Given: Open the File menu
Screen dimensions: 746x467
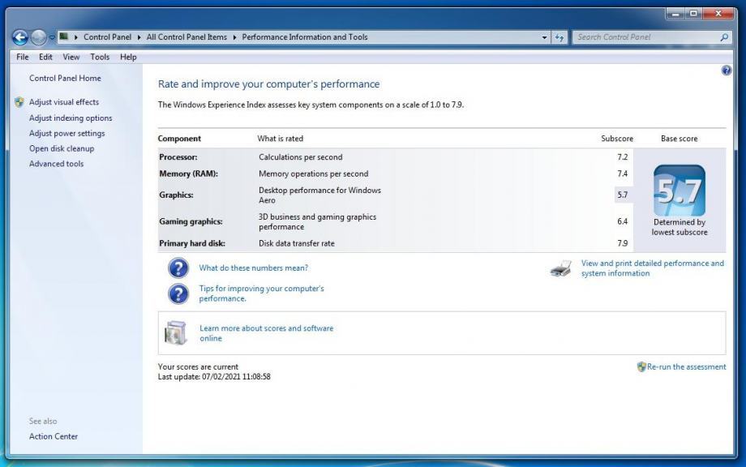Looking at the screenshot, I should pyautogui.click(x=23, y=57).
